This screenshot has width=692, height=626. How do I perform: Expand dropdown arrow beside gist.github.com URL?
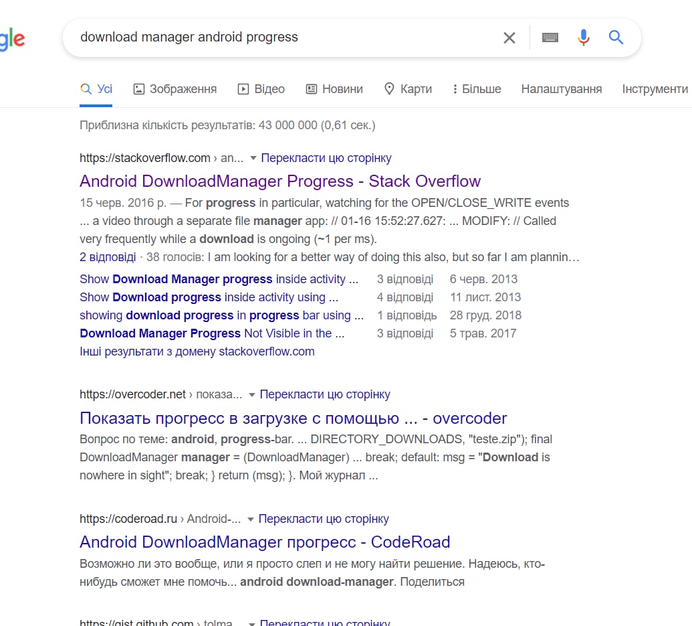coord(251,623)
